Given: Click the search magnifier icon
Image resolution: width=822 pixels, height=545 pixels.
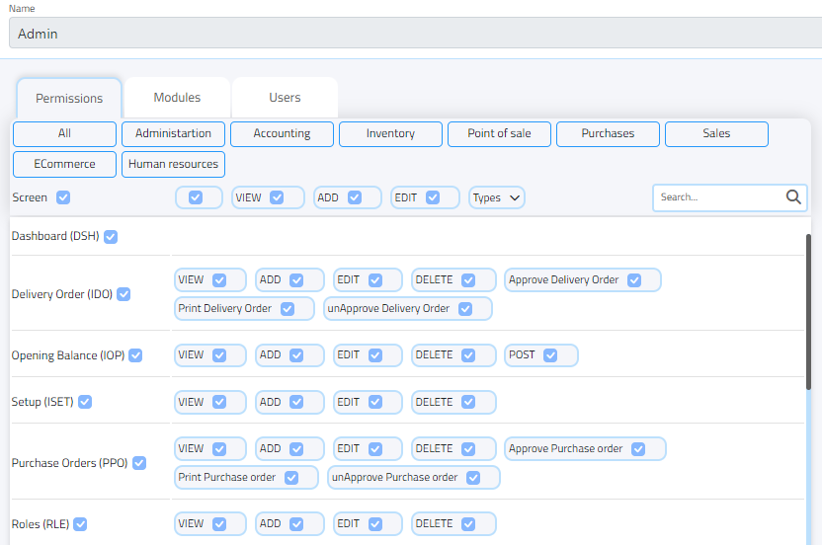Looking at the screenshot, I should [793, 197].
